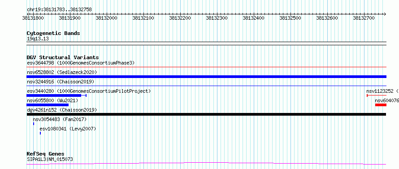Click ruler position 38132000
Screen dimensions: 399x169
coord(107,18)
